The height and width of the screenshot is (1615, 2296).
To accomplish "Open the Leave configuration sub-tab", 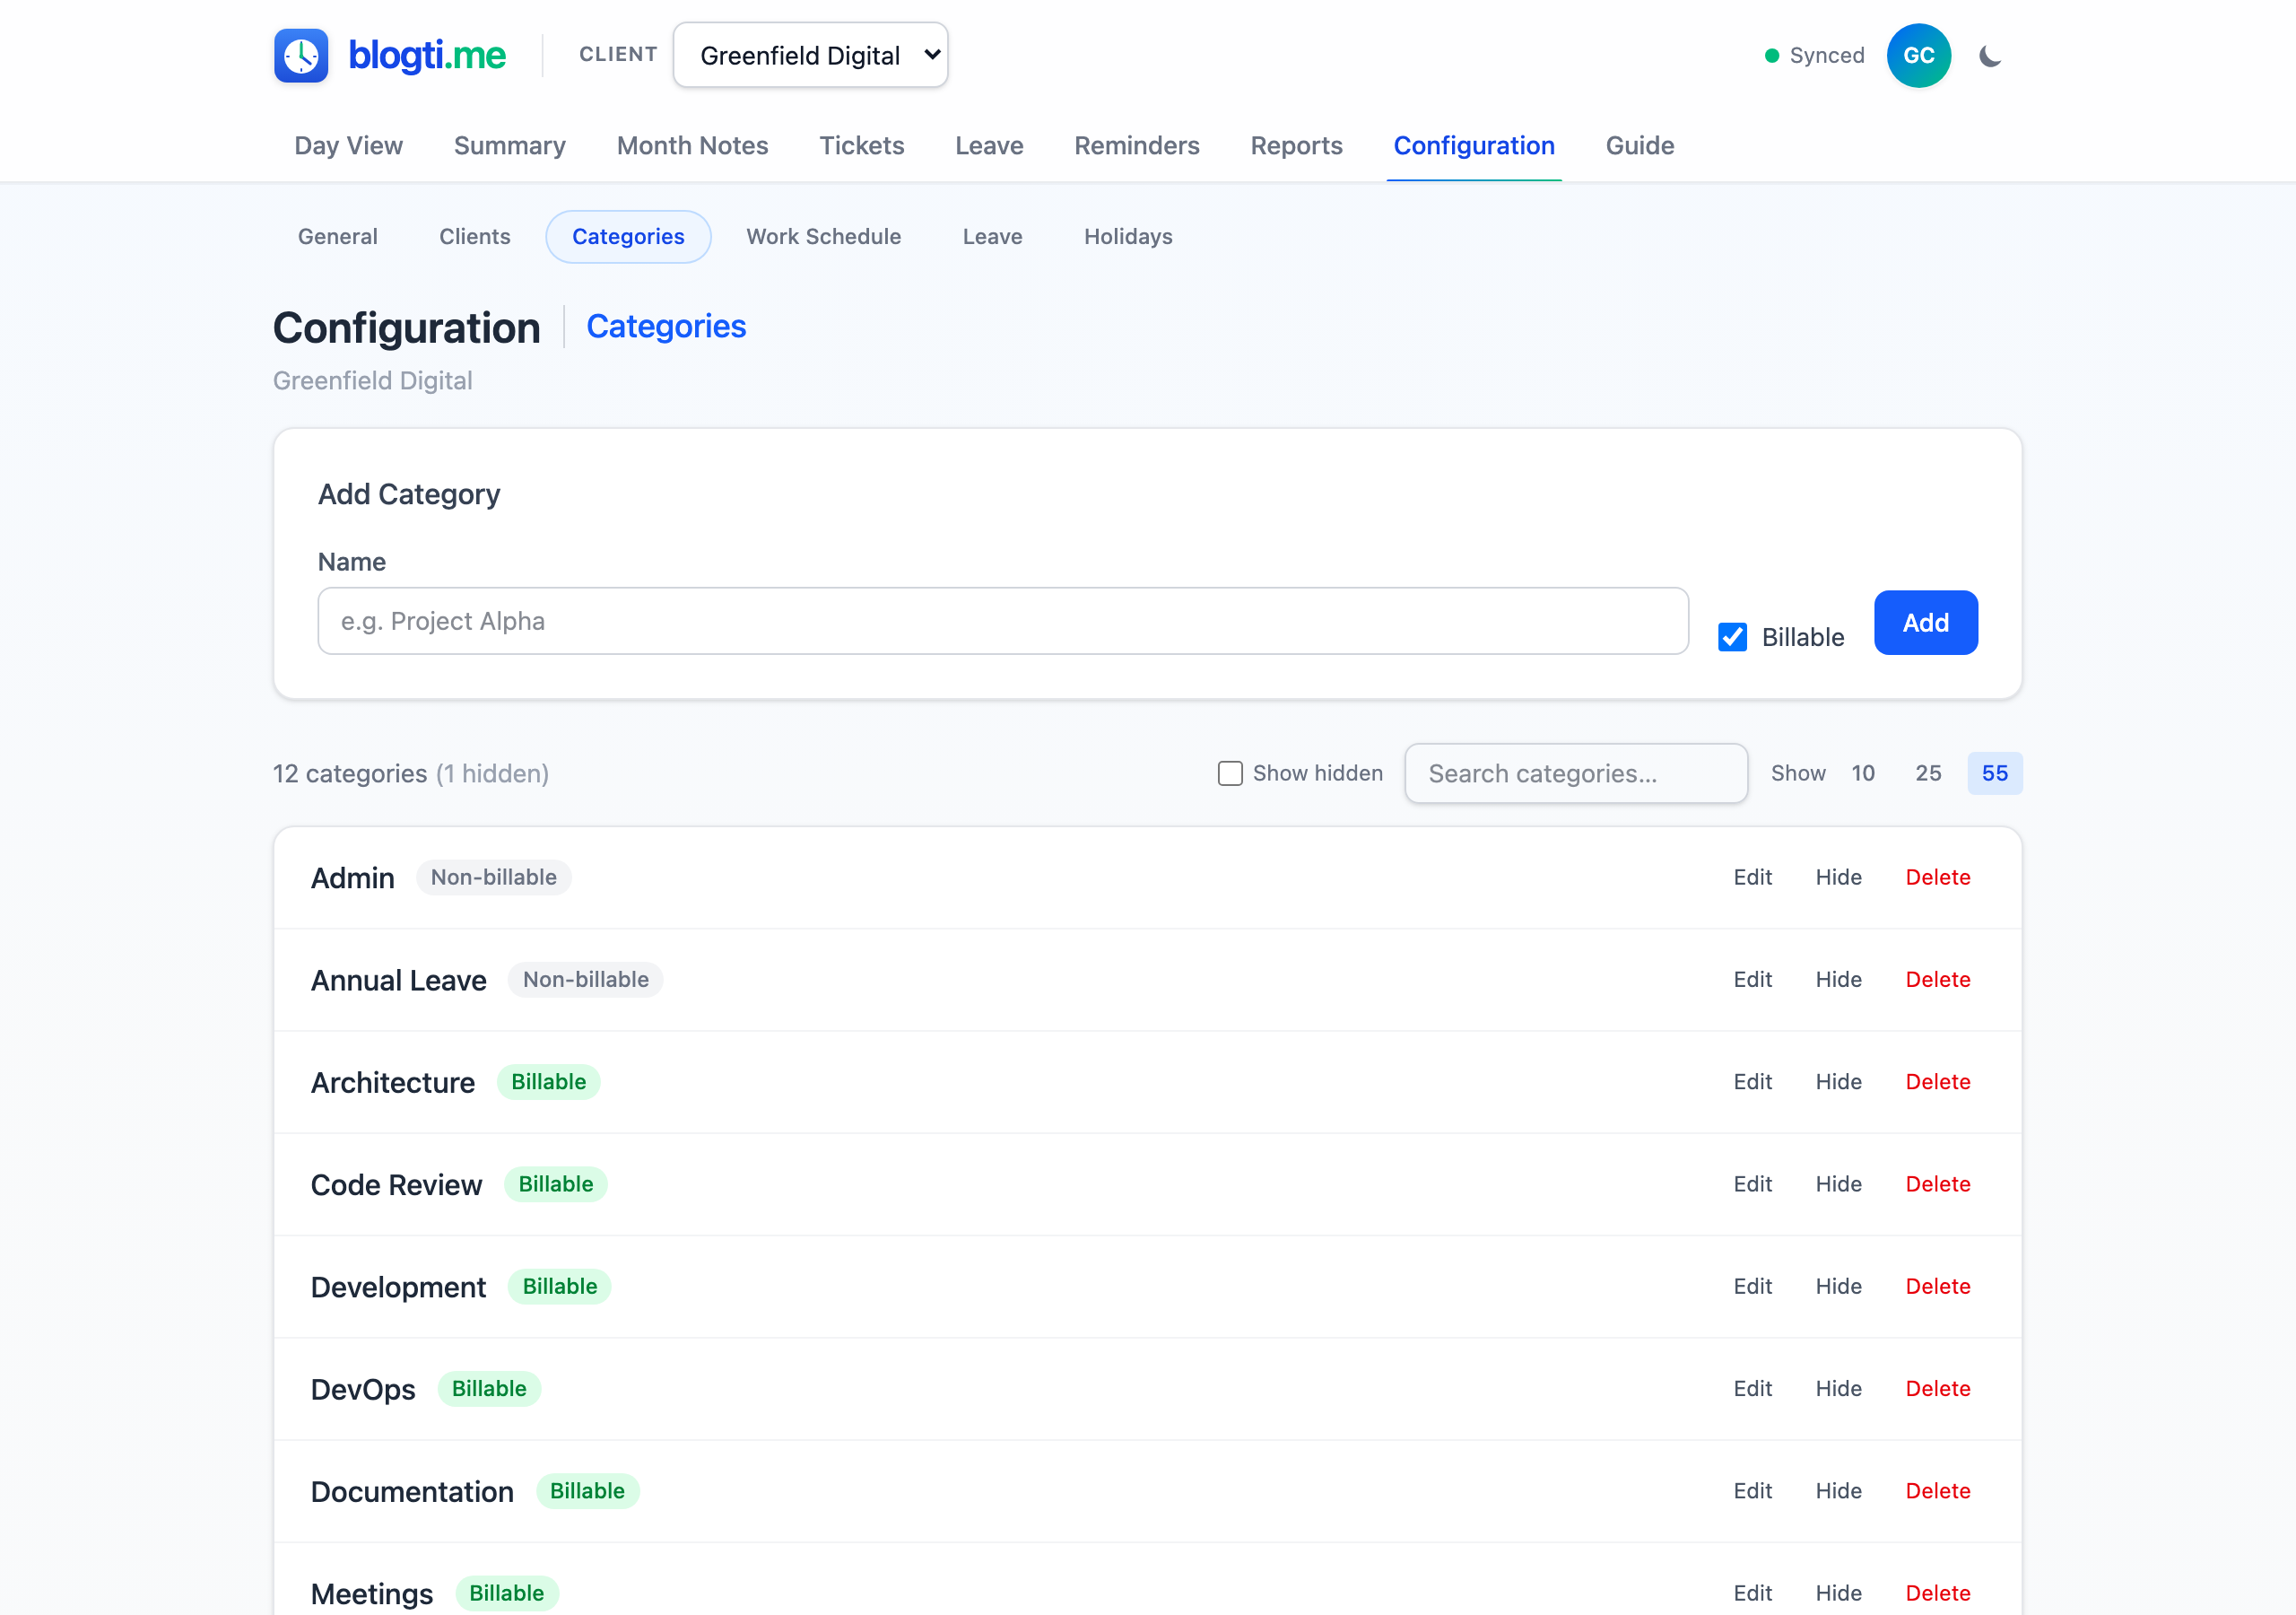I will (992, 237).
